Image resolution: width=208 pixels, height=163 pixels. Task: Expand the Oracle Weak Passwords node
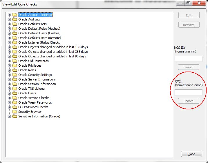[9, 102]
